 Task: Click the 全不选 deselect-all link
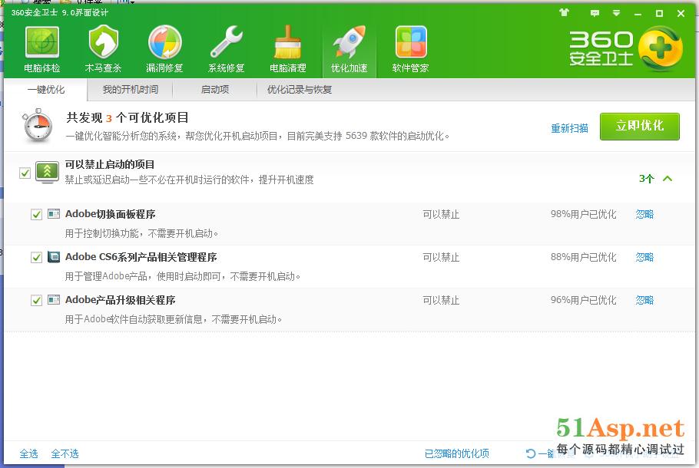65,453
